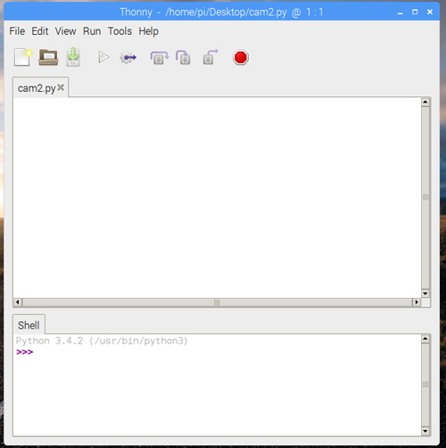
Task: Open the Run menu
Action: coord(92,31)
